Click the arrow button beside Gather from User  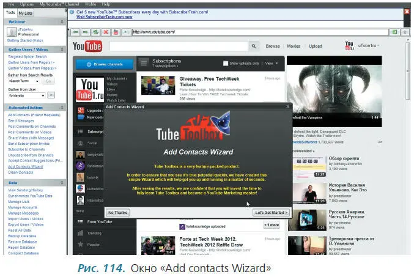[x=51, y=95]
